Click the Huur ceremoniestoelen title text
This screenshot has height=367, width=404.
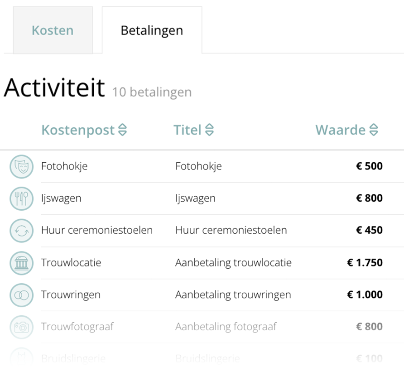pos(231,231)
